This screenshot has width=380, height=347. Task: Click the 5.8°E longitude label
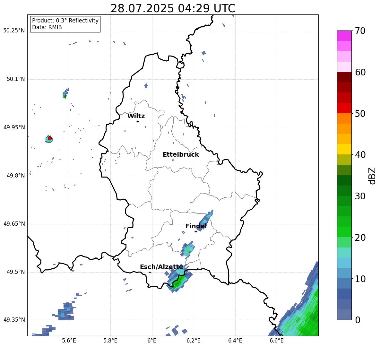coord(110,341)
